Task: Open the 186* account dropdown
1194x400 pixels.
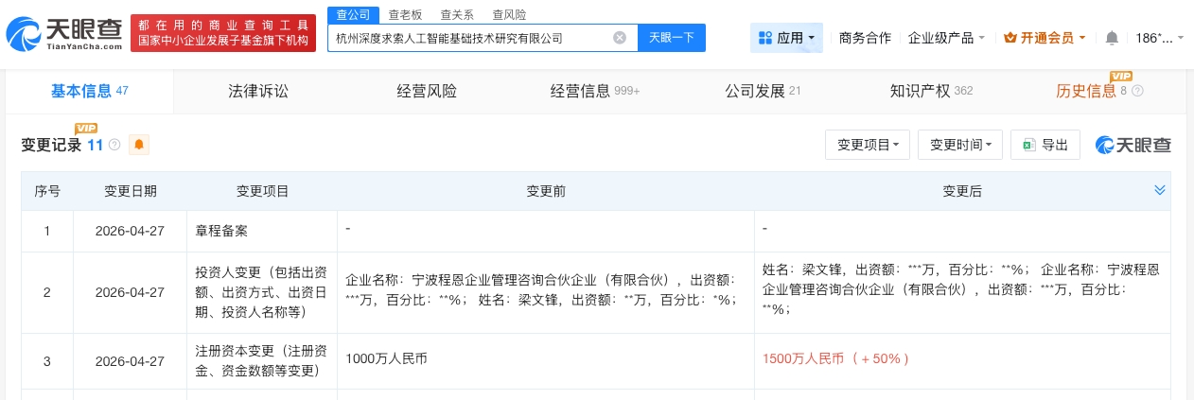Action: tap(1159, 38)
